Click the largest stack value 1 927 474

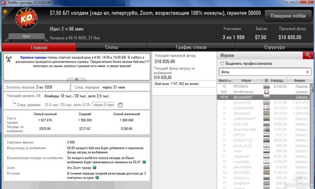pyautogui.click(x=45, y=120)
